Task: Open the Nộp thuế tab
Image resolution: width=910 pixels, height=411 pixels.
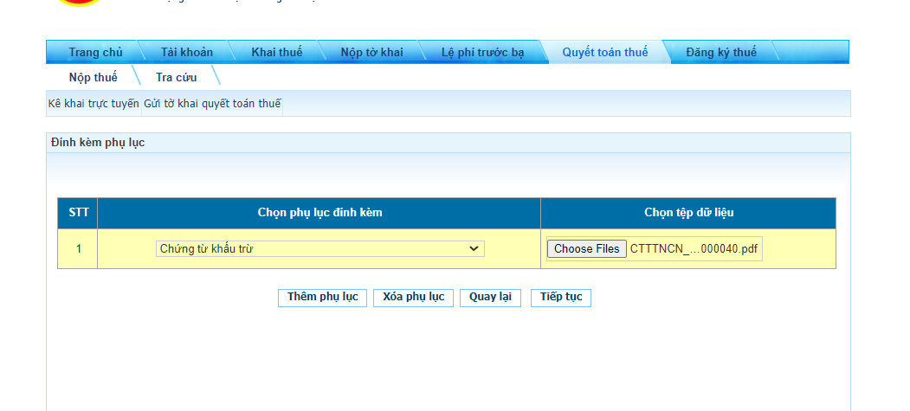Action: pos(93,77)
